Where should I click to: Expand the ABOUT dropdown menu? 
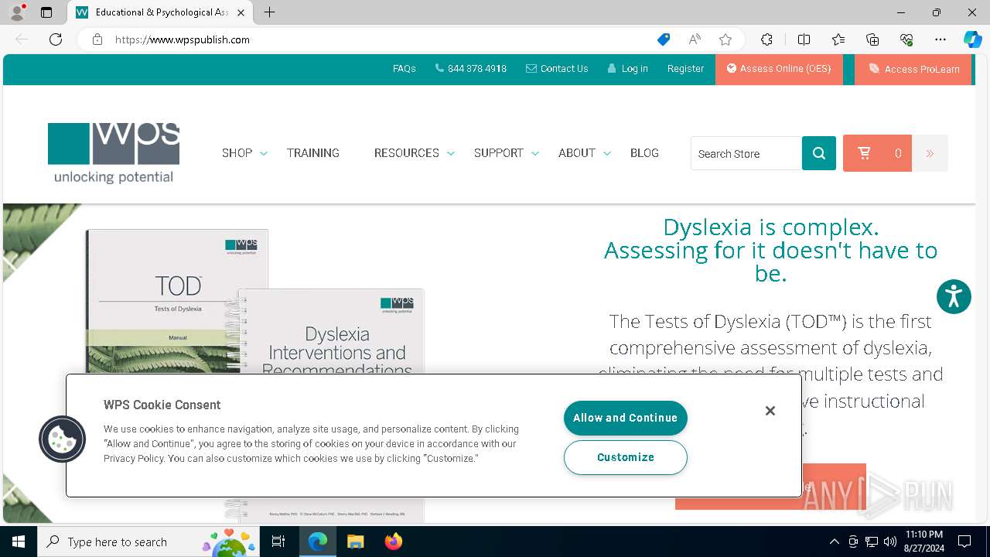click(x=607, y=153)
